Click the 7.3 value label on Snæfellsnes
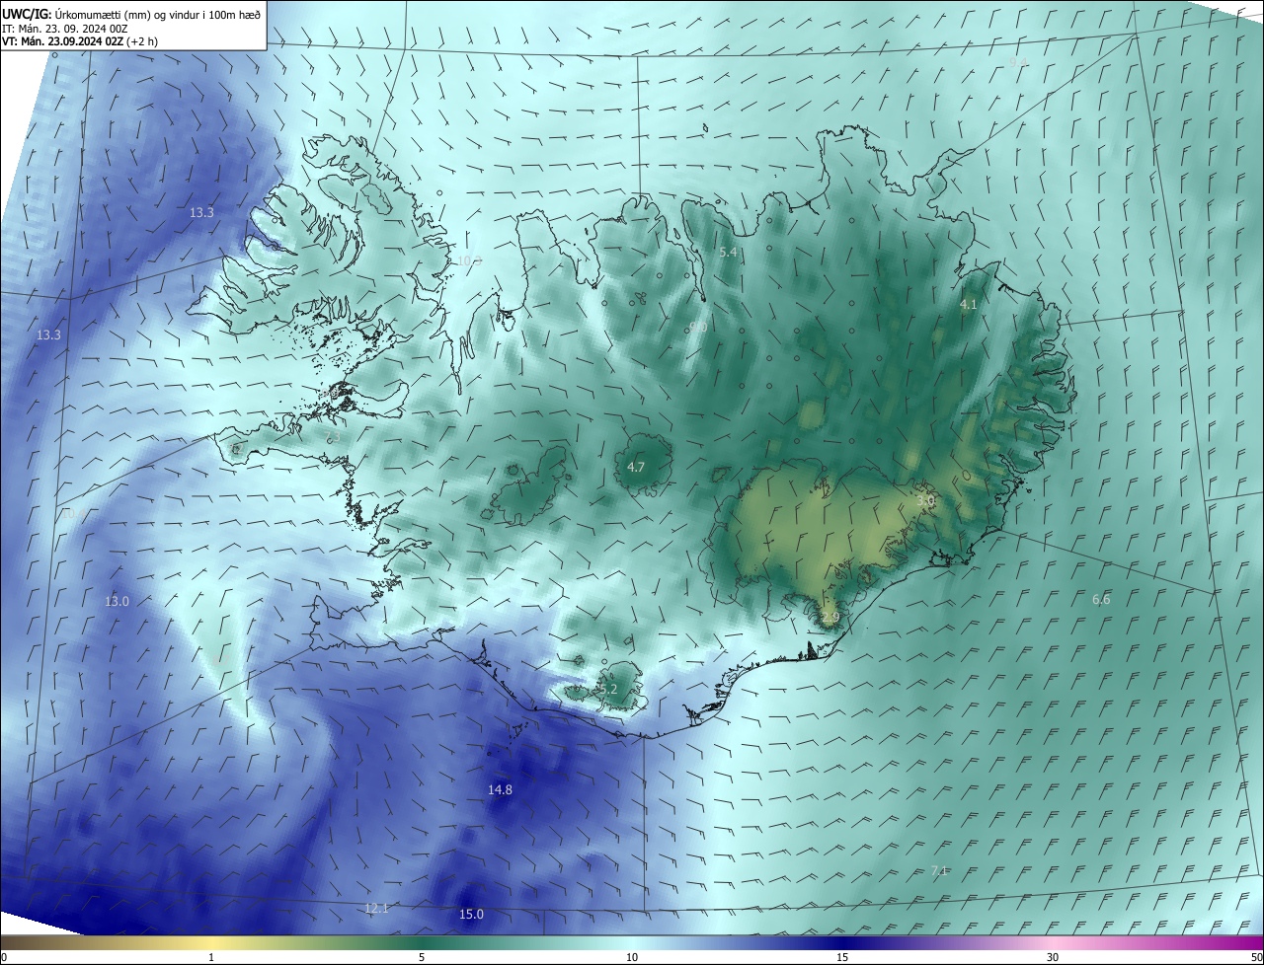This screenshot has width=1264, height=965. pos(333,437)
